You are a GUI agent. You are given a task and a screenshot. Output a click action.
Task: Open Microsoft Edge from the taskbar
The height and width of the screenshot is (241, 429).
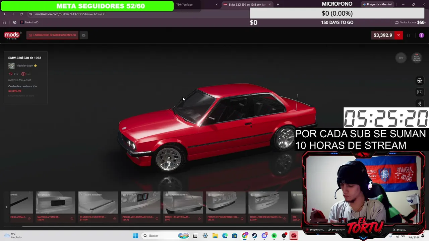225,236
